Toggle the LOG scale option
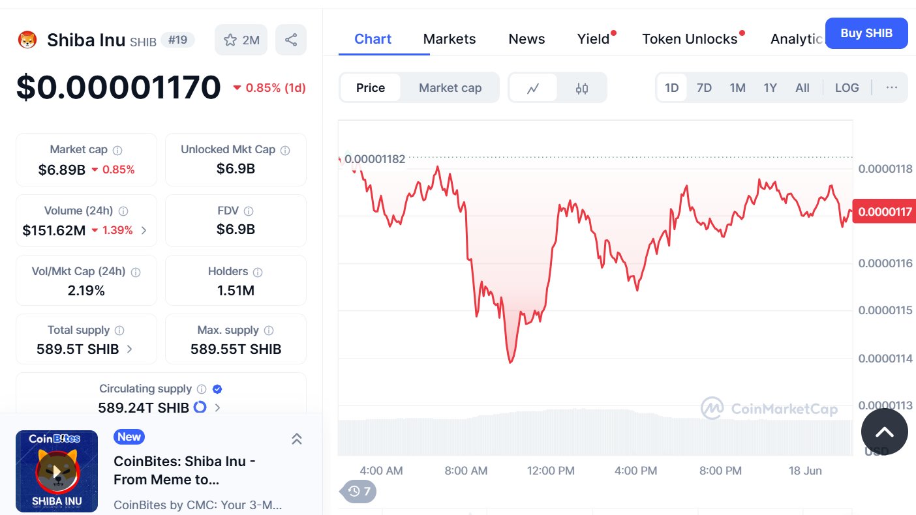 [x=847, y=88]
